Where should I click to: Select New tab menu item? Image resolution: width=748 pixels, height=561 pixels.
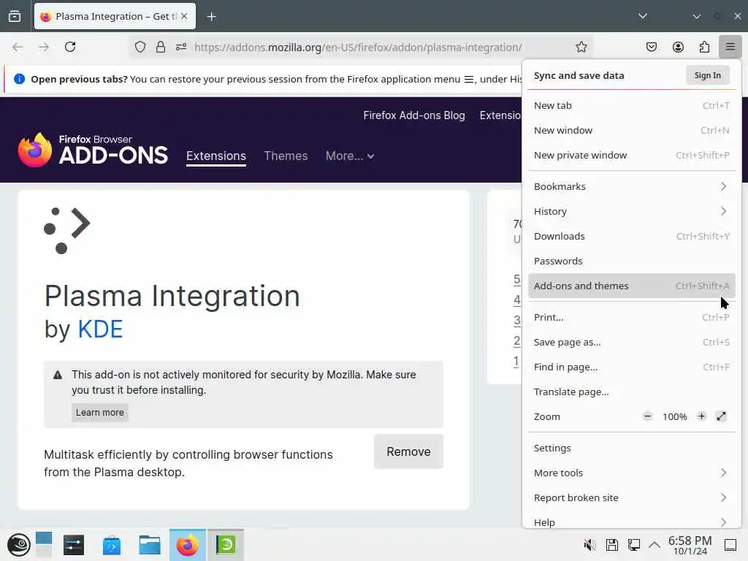point(632,105)
